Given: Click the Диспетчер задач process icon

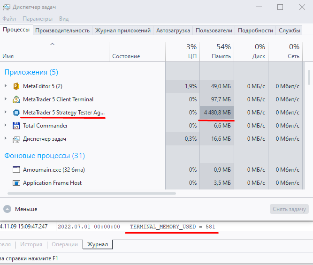Looking at the screenshot, I should (16, 139).
